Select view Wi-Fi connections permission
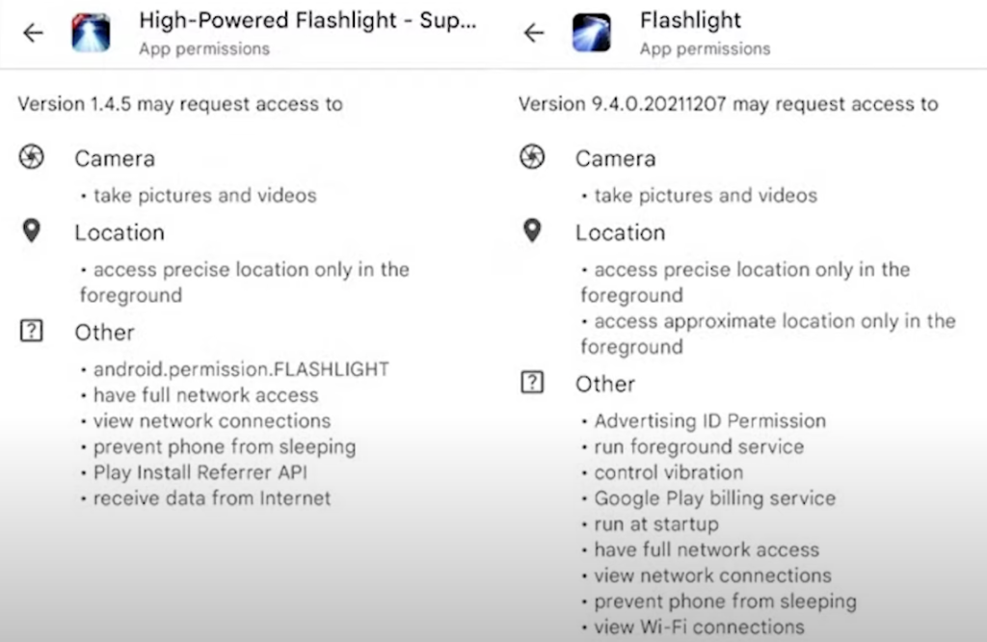The image size is (987, 642). coord(700,627)
